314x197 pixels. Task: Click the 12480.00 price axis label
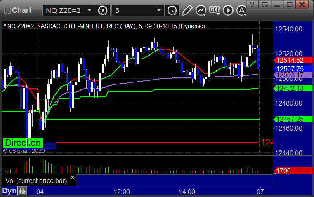(289, 103)
